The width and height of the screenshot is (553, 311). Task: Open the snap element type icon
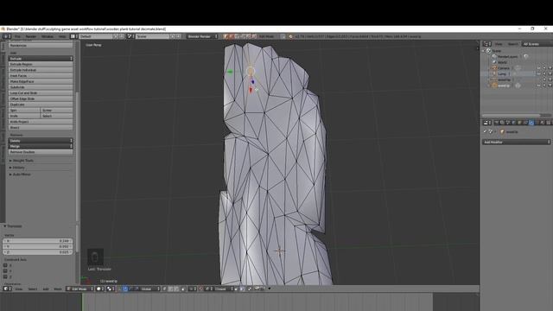pos(208,289)
